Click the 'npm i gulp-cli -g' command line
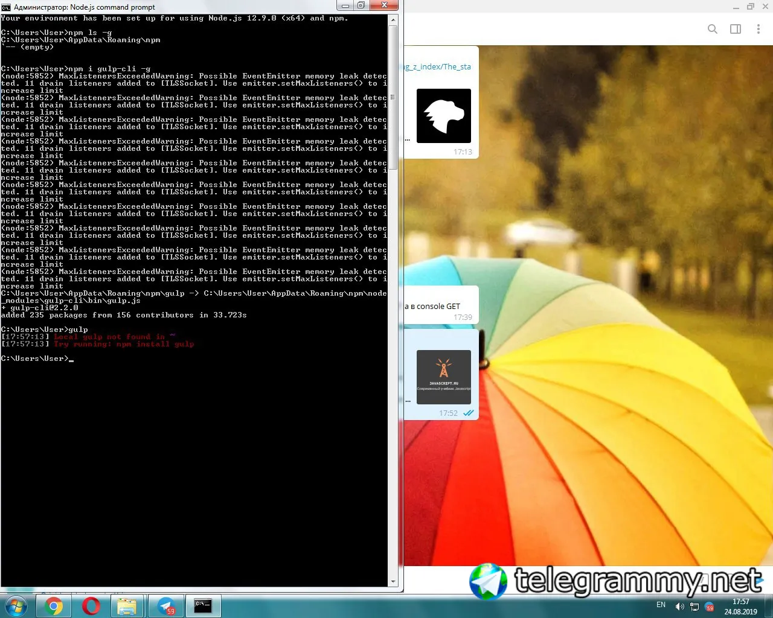 coord(76,69)
